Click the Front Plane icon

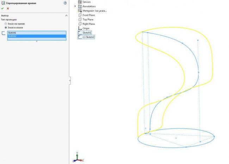(80, 15)
